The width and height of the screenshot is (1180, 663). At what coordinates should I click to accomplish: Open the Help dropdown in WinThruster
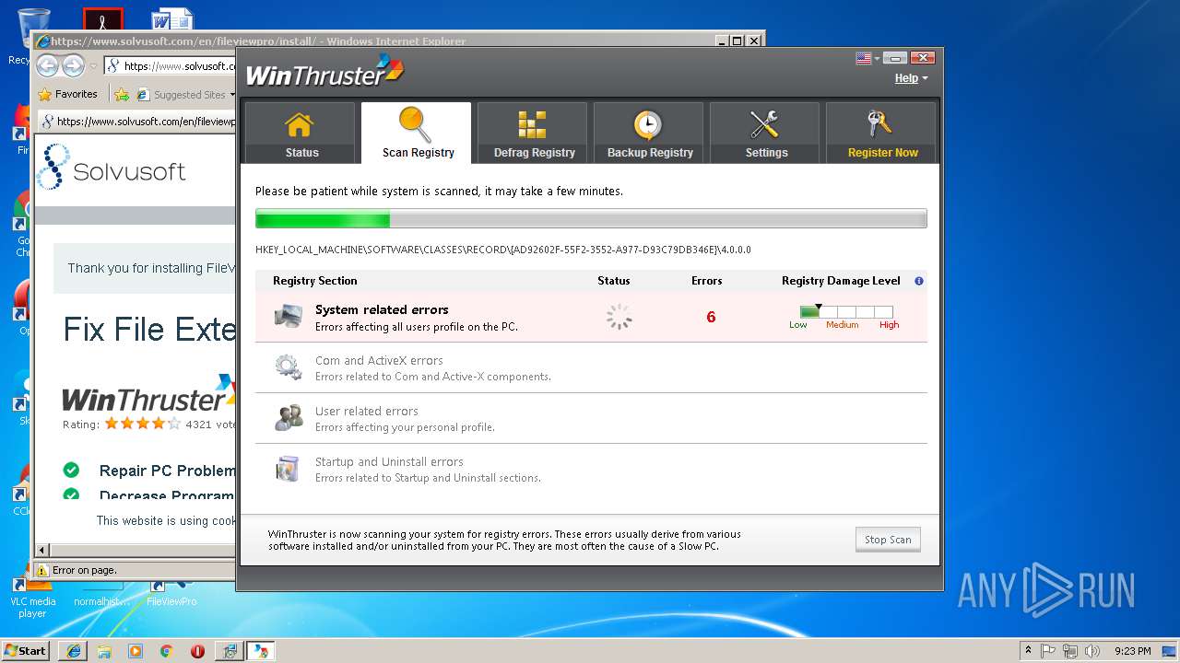coord(911,78)
